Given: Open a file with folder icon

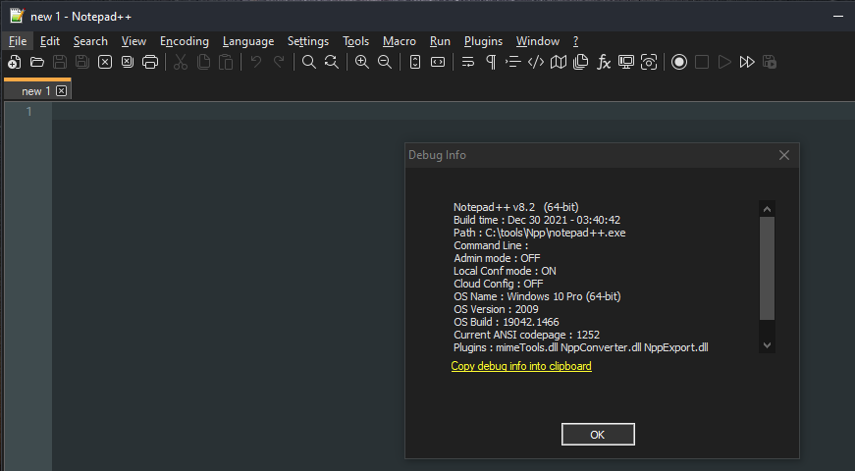Looking at the screenshot, I should [37, 62].
